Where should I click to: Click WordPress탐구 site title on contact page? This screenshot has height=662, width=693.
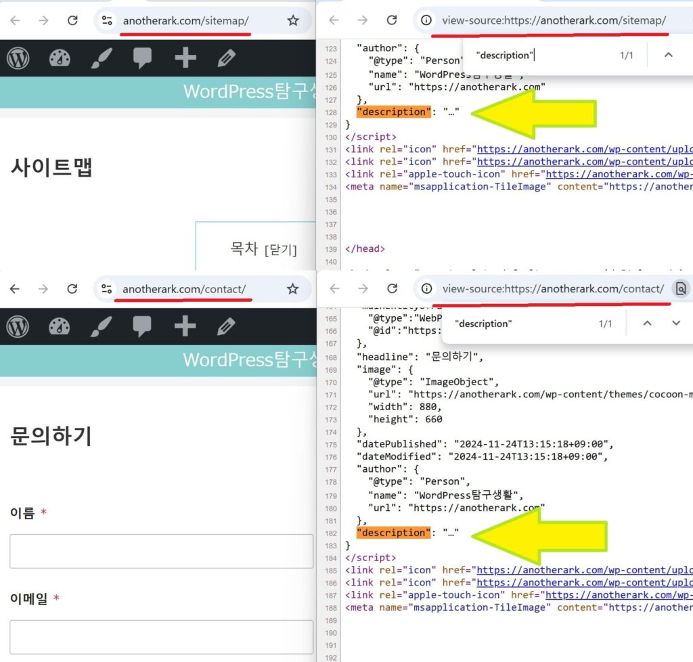click(x=250, y=360)
